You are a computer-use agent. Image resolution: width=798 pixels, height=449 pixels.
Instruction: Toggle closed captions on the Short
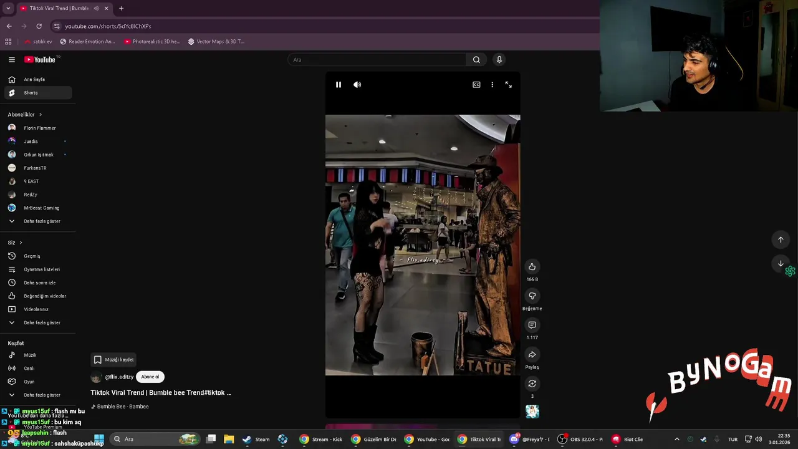476,85
